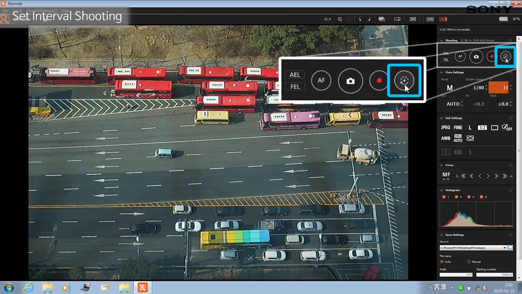This screenshot has height=294, width=522.
Task: Switch to VIEW mode in the toolbar
Action: click(430, 19)
